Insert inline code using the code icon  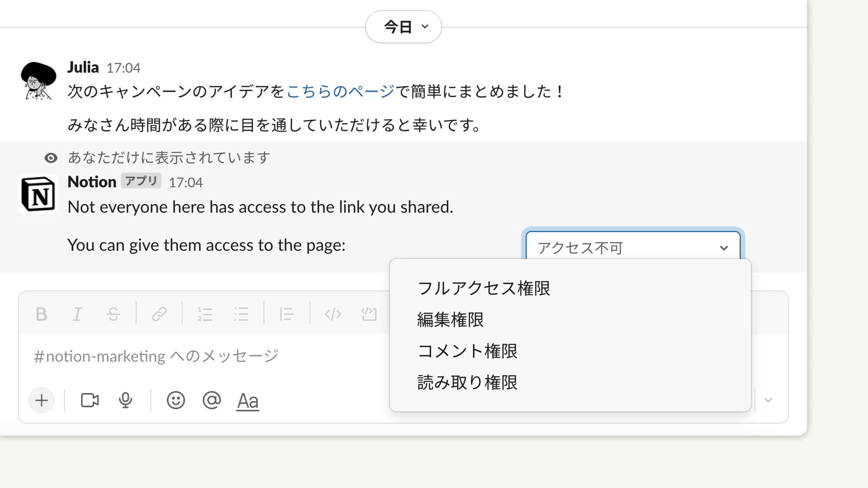pos(333,314)
